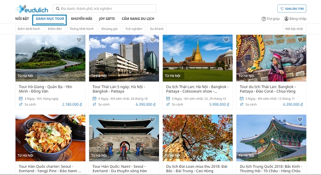The image size is (321, 175).
Task: Click So sánh on Colosseum show tour
Action: (178, 104)
